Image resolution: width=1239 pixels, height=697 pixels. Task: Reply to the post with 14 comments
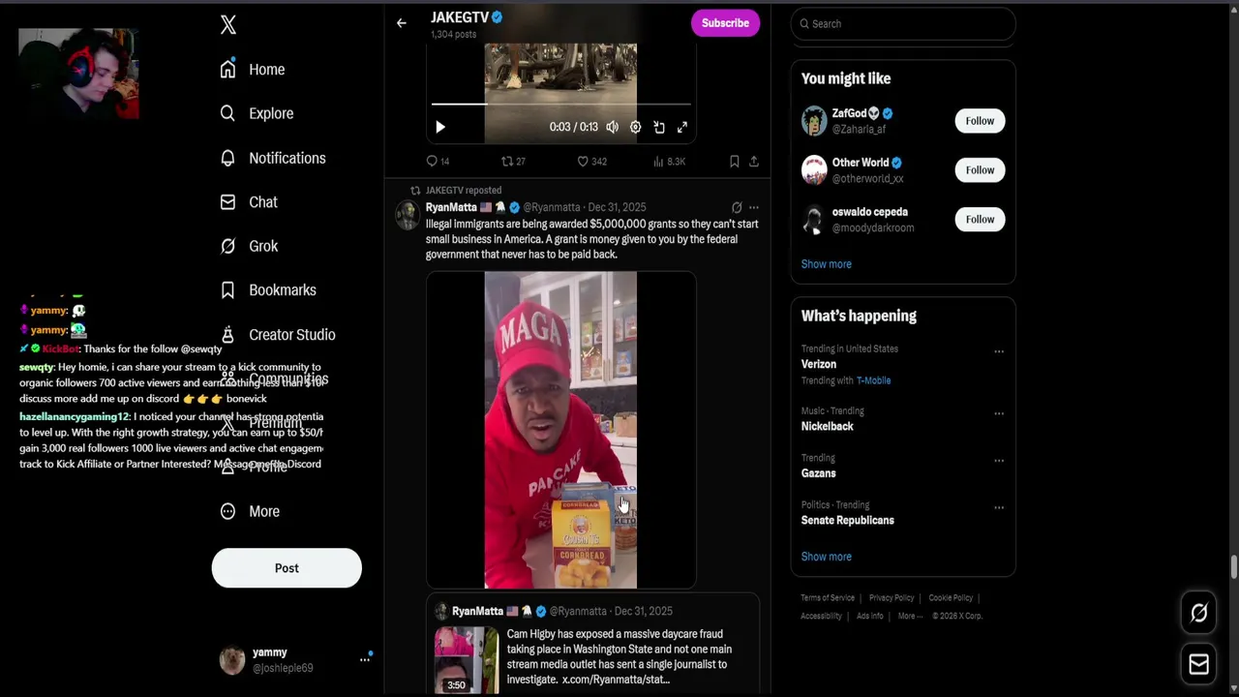pos(438,162)
